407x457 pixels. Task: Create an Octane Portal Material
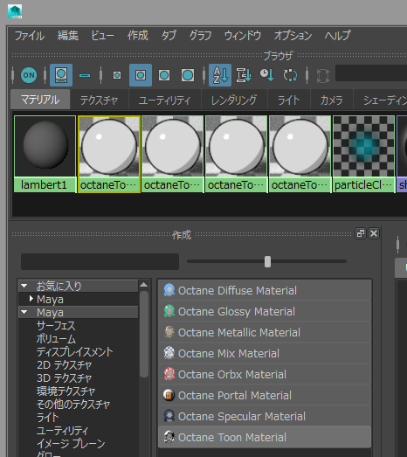(265, 396)
